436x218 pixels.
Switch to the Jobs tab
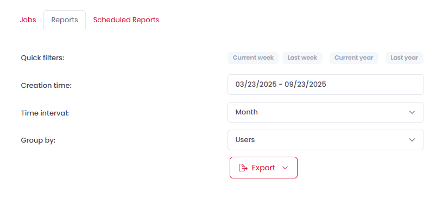coord(28,20)
